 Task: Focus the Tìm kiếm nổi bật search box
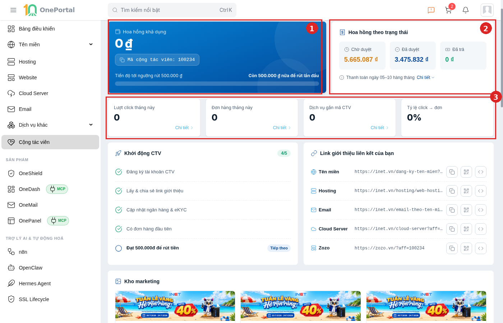172,10
